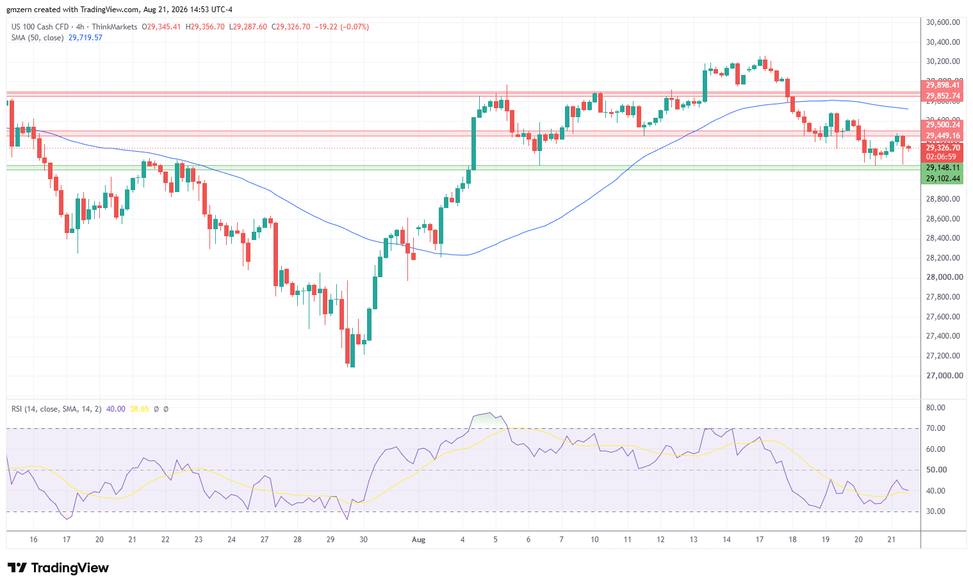973x587 pixels.
Task: Select the resistance price label 29,449.16
Action: coord(942,136)
